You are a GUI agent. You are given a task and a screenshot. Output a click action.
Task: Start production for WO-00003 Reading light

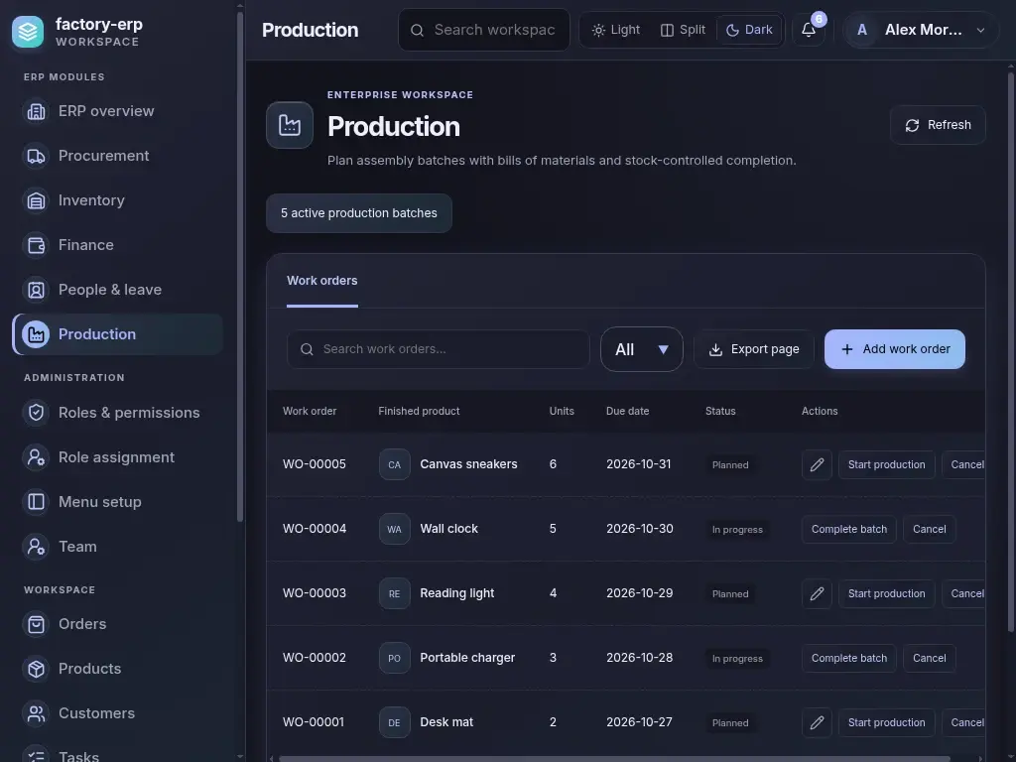[x=886, y=593]
